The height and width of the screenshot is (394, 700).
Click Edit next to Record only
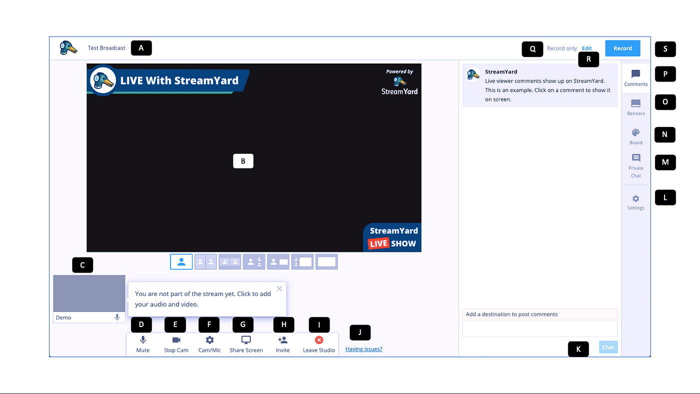tap(587, 48)
